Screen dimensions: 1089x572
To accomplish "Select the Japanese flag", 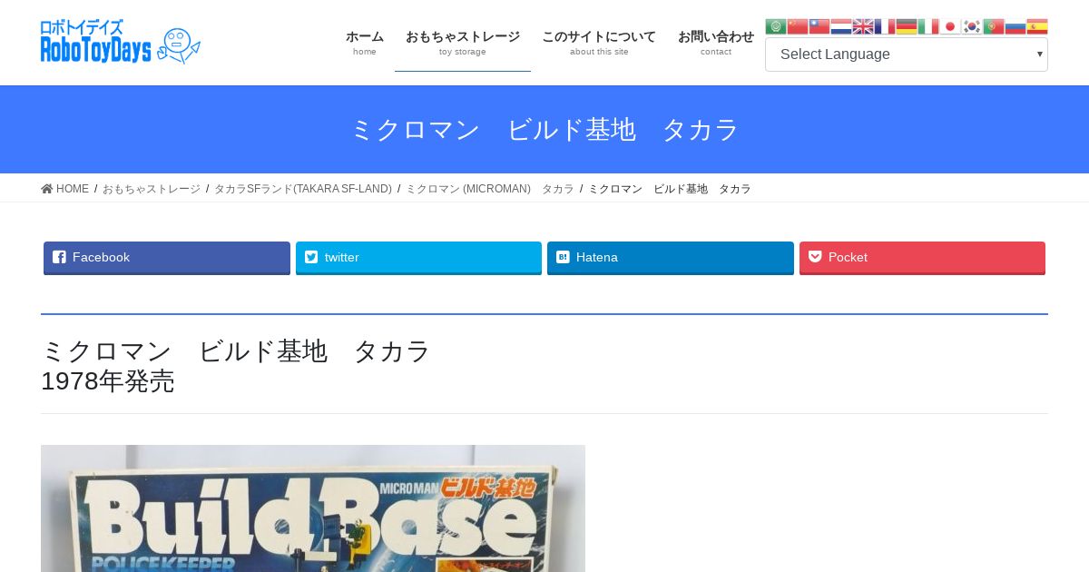I will tap(950, 26).
